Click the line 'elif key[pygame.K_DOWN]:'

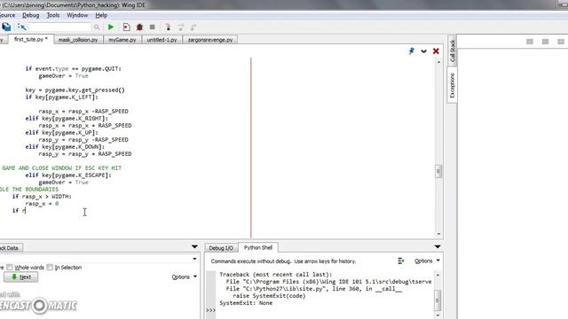click(65, 146)
